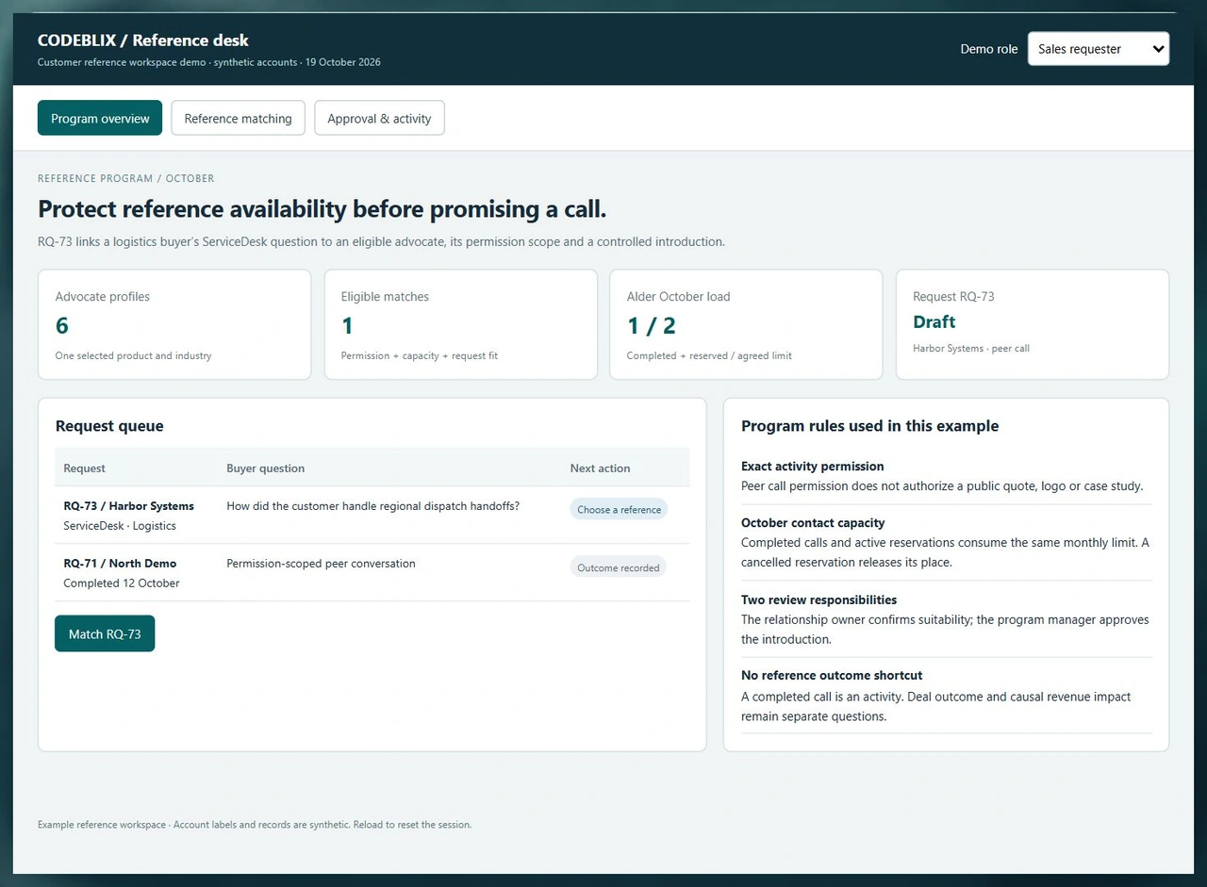Click 'Completed + reserved / agreed limit' caption
Viewport: 1207px width, 887px height.
(709, 355)
